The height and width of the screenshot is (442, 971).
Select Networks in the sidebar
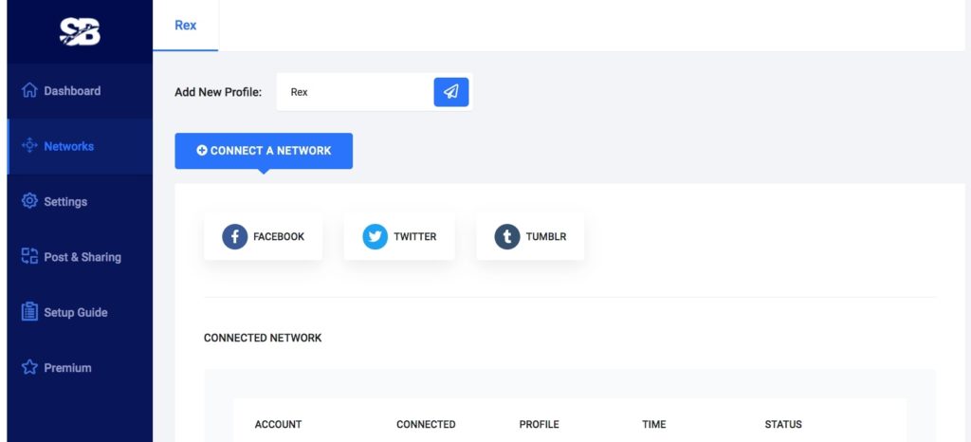pyautogui.click(x=80, y=146)
